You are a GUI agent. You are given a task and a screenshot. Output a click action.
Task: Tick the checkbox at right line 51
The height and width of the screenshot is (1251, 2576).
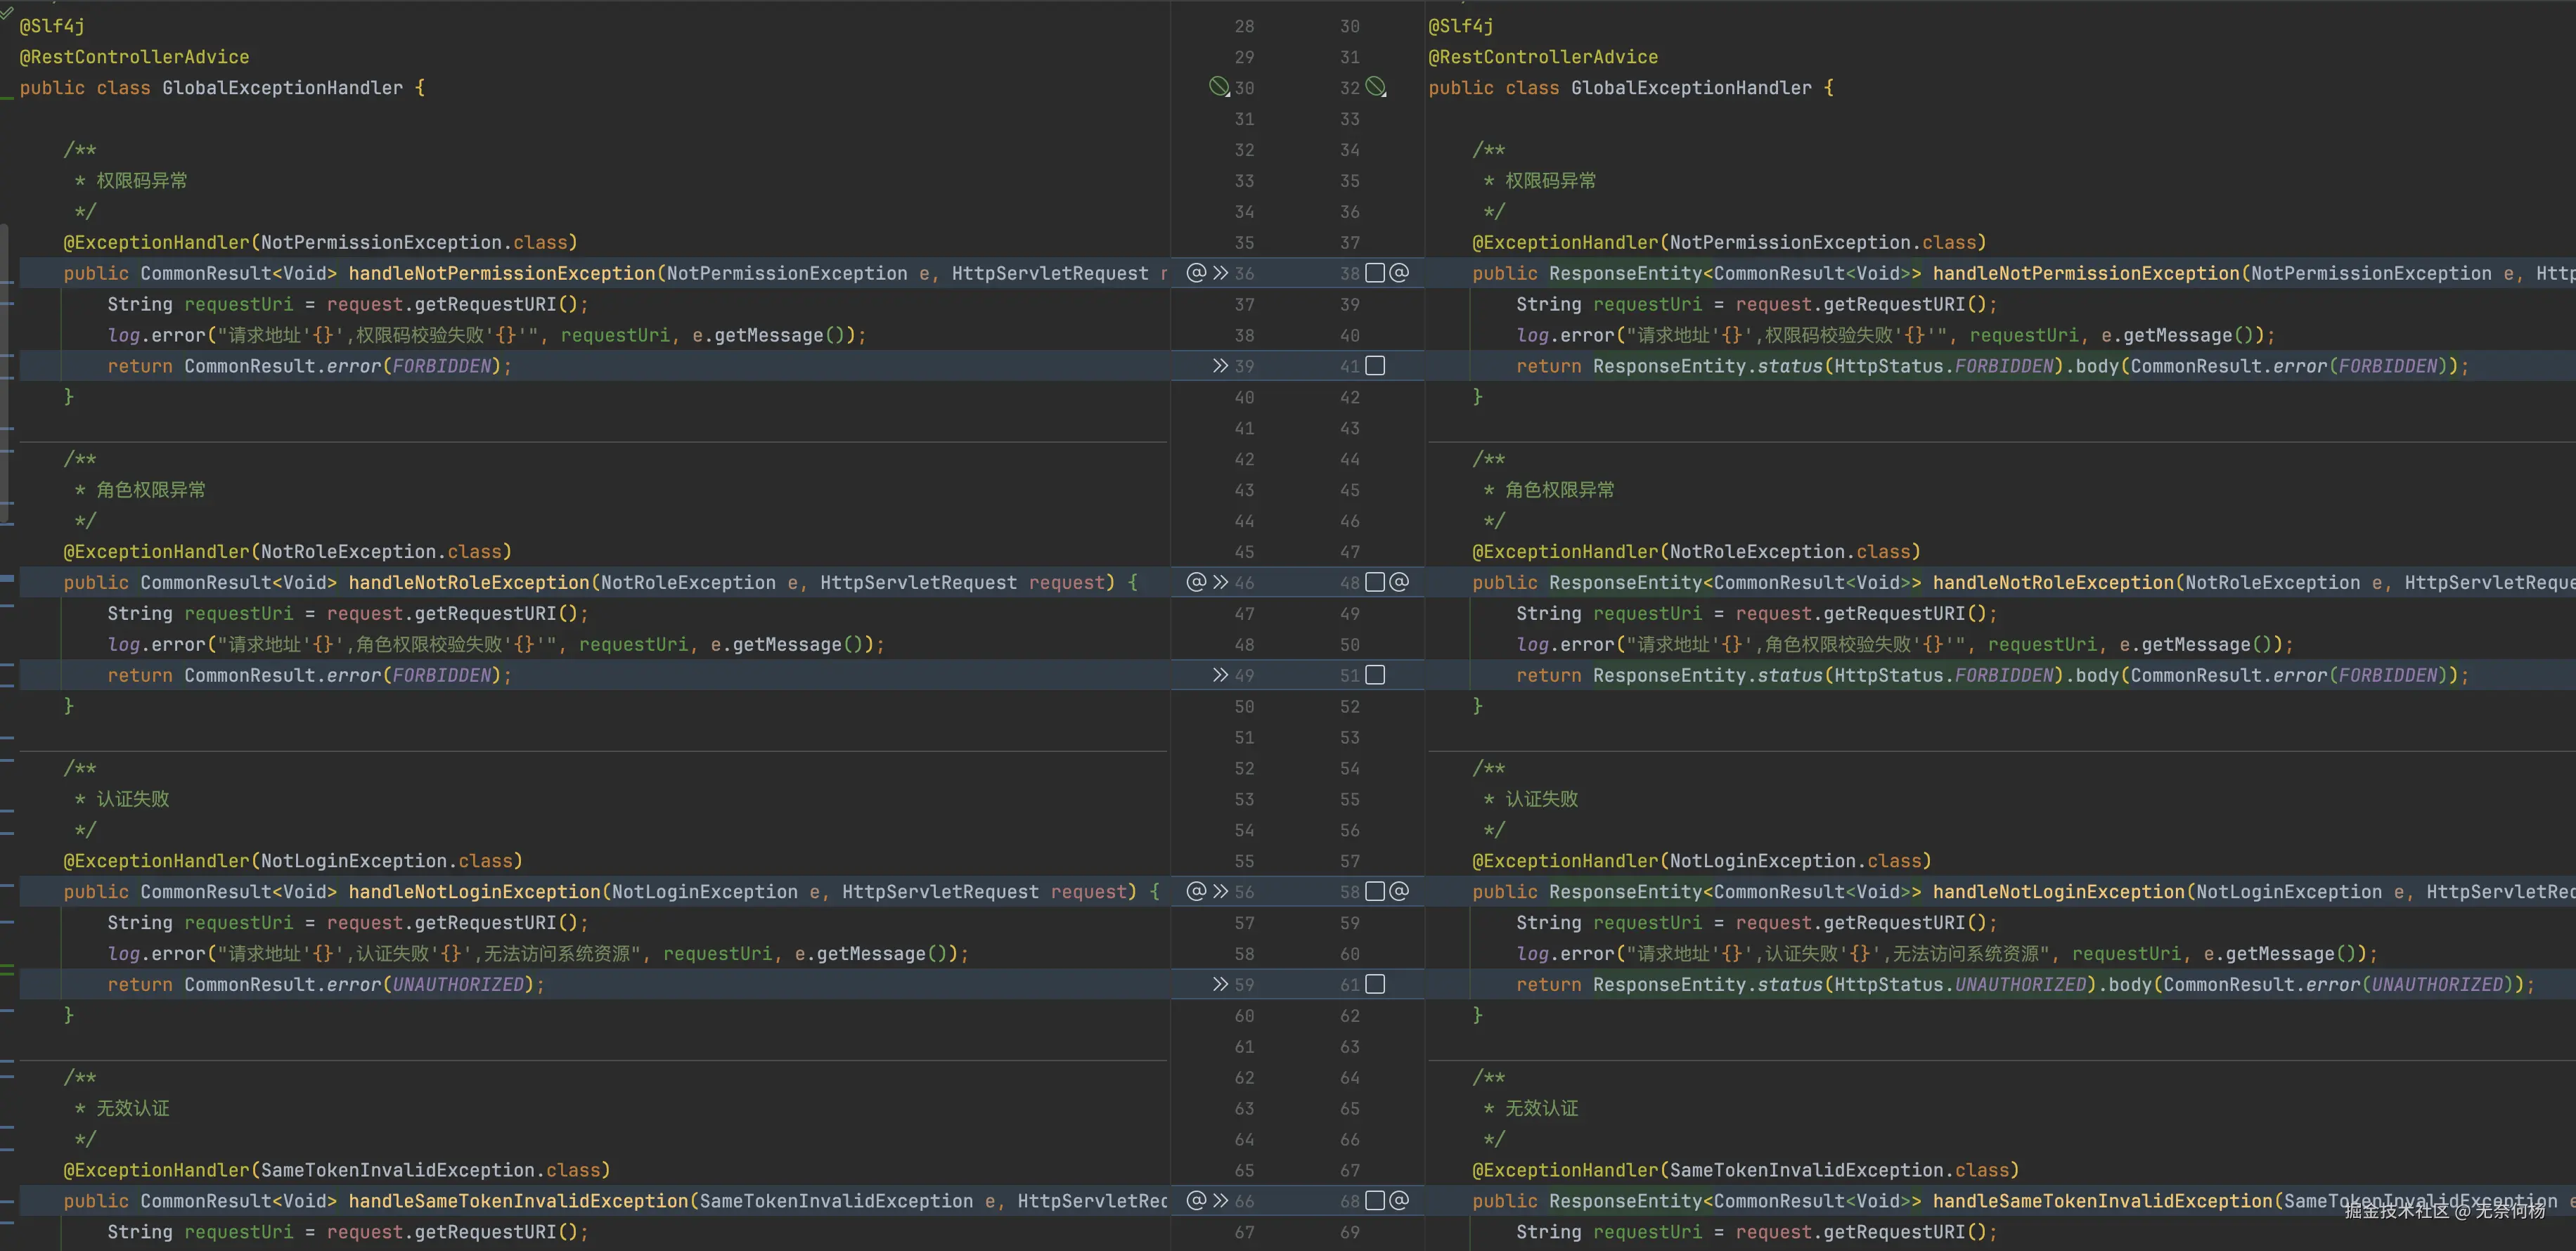pos(1375,675)
